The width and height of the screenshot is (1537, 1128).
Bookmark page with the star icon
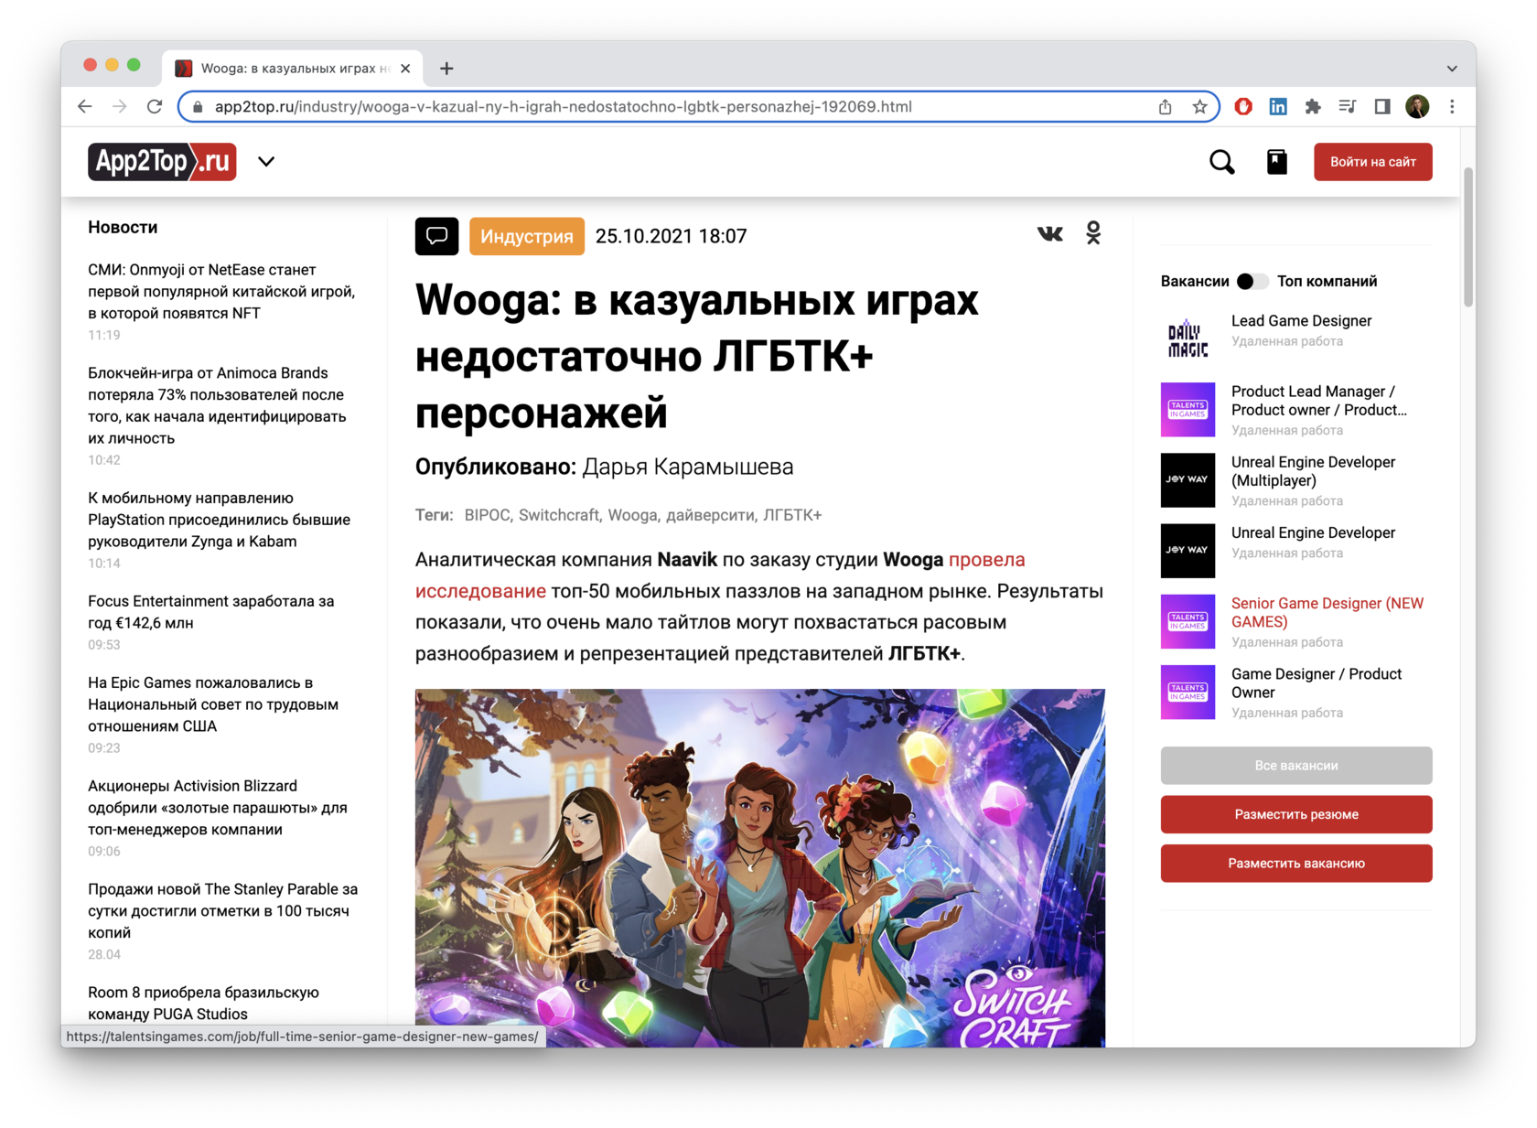tap(1199, 107)
